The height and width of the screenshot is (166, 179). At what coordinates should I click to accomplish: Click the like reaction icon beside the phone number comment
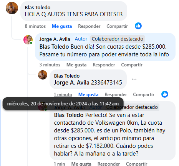tap(165, 94)
